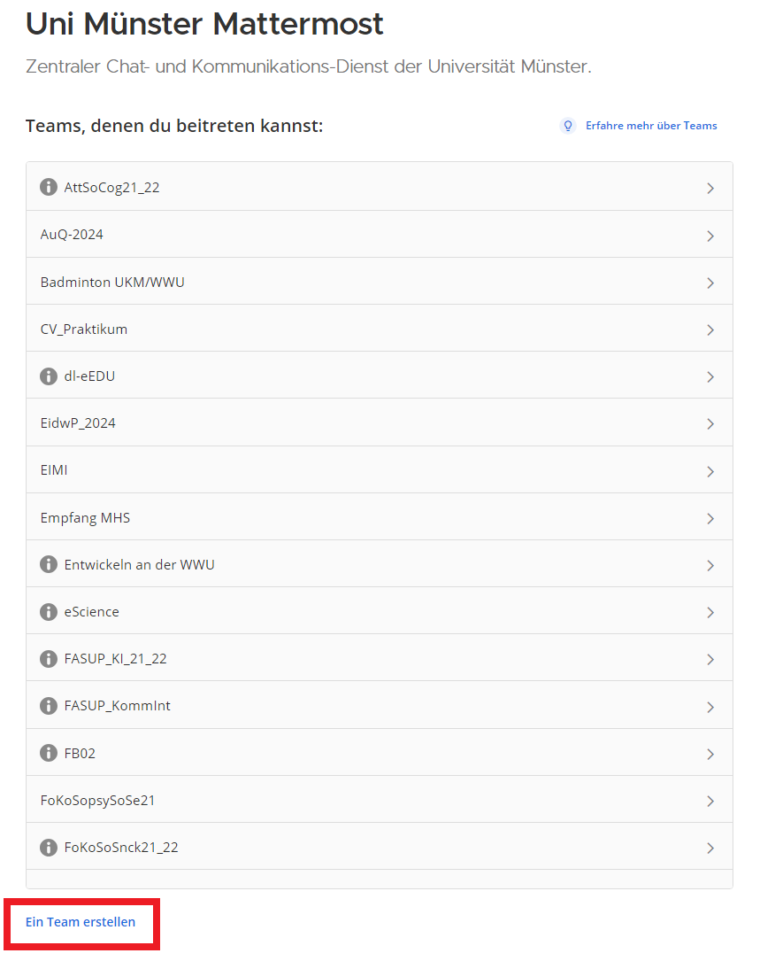The height and width of the screenshot is (961, 775).
Task: Click info icon for Entwickeln an der WWU
Action: tap(49, 564)
